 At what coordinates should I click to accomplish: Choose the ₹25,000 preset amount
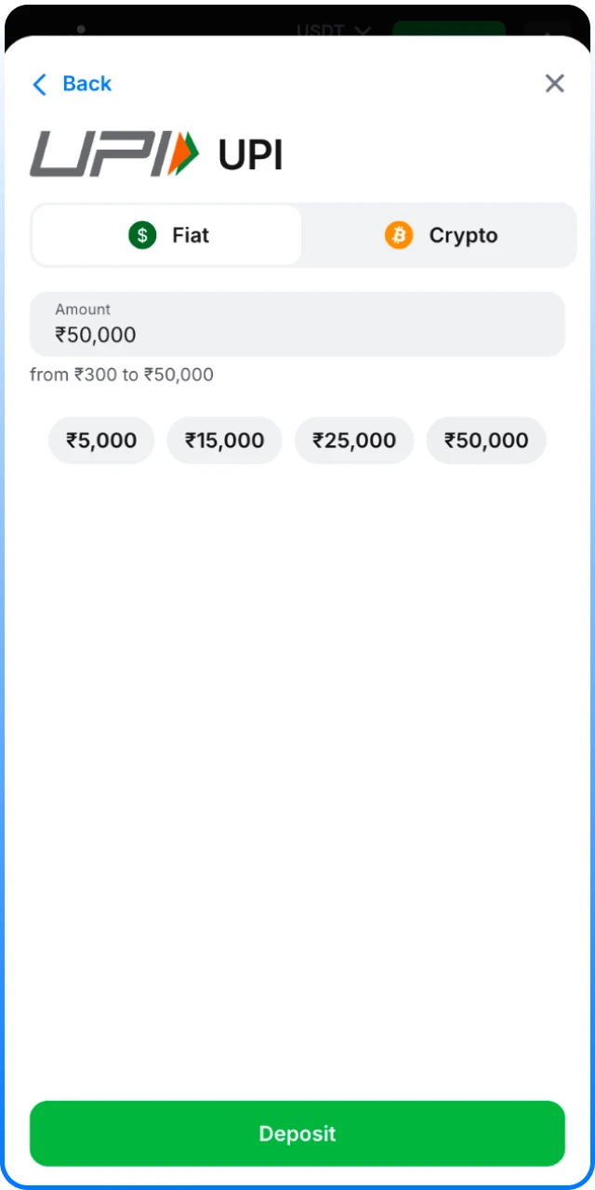click(x=354, y=440)
